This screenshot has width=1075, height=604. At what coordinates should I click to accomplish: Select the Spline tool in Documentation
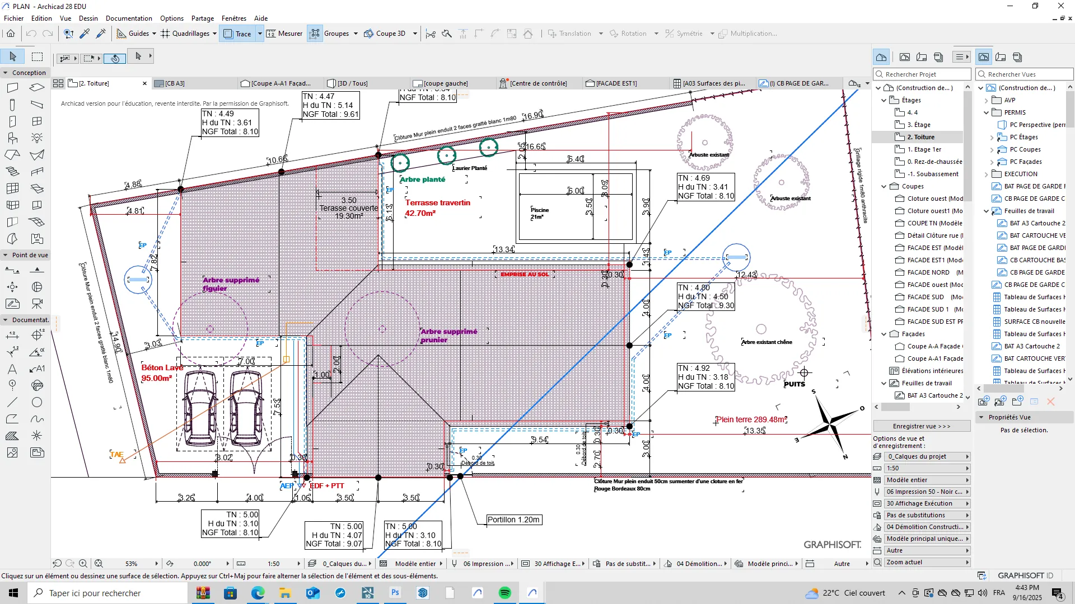pos(37,419)
